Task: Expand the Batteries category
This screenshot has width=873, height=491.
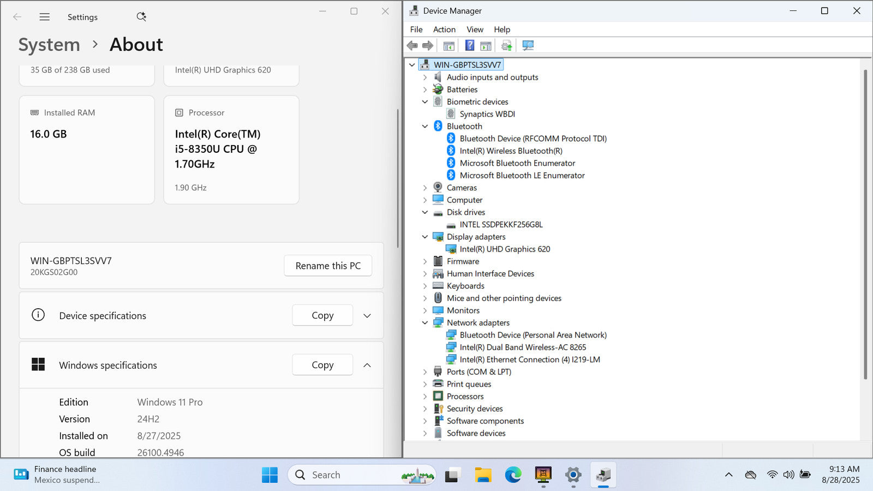Action: coord(425,89)
